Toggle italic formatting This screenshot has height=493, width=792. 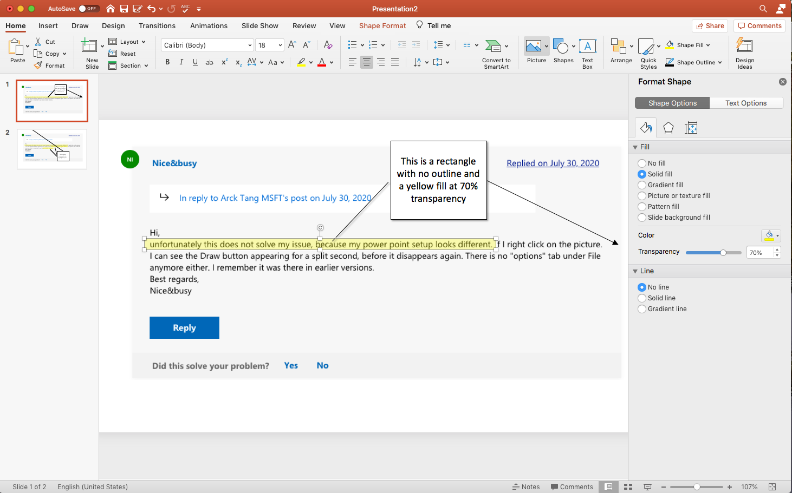tap(181, 62)
